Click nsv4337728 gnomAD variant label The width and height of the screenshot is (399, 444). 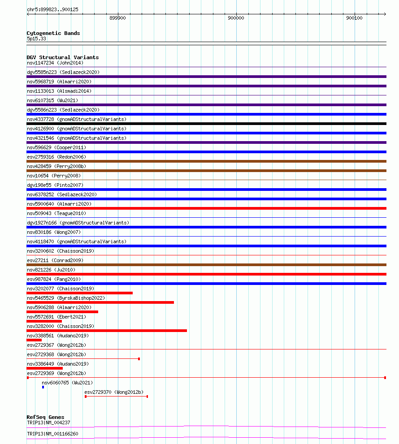pyautogui.click(x=77, y=119)
